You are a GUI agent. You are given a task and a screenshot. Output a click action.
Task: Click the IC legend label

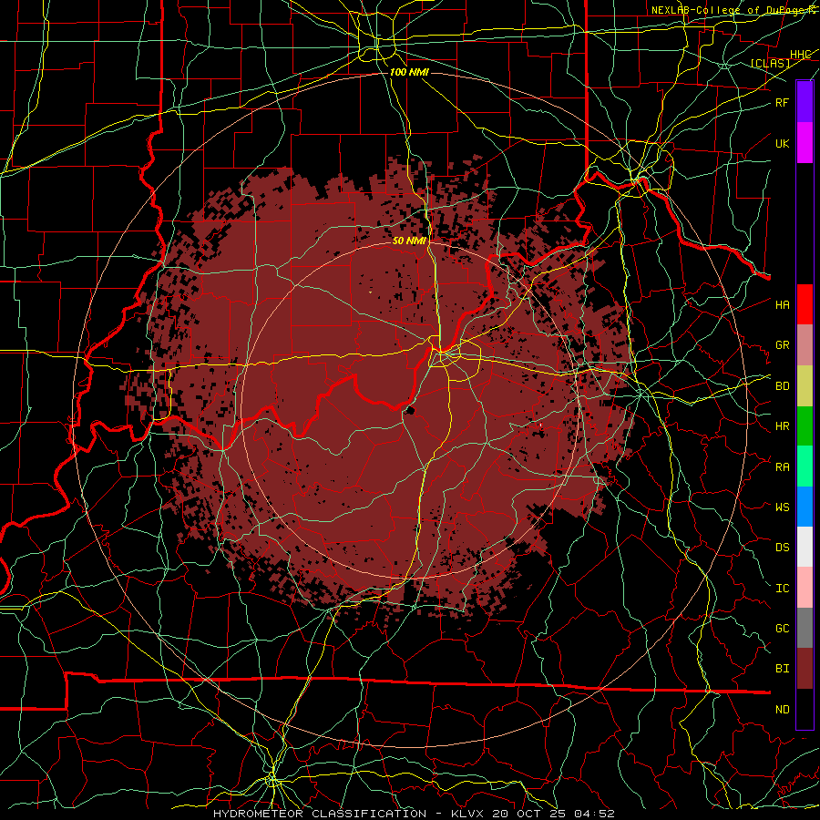[x=782, y=589]
